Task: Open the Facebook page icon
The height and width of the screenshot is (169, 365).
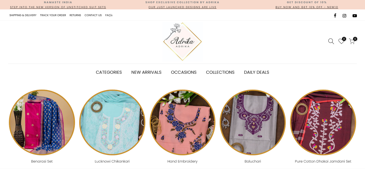Action: 335,16
